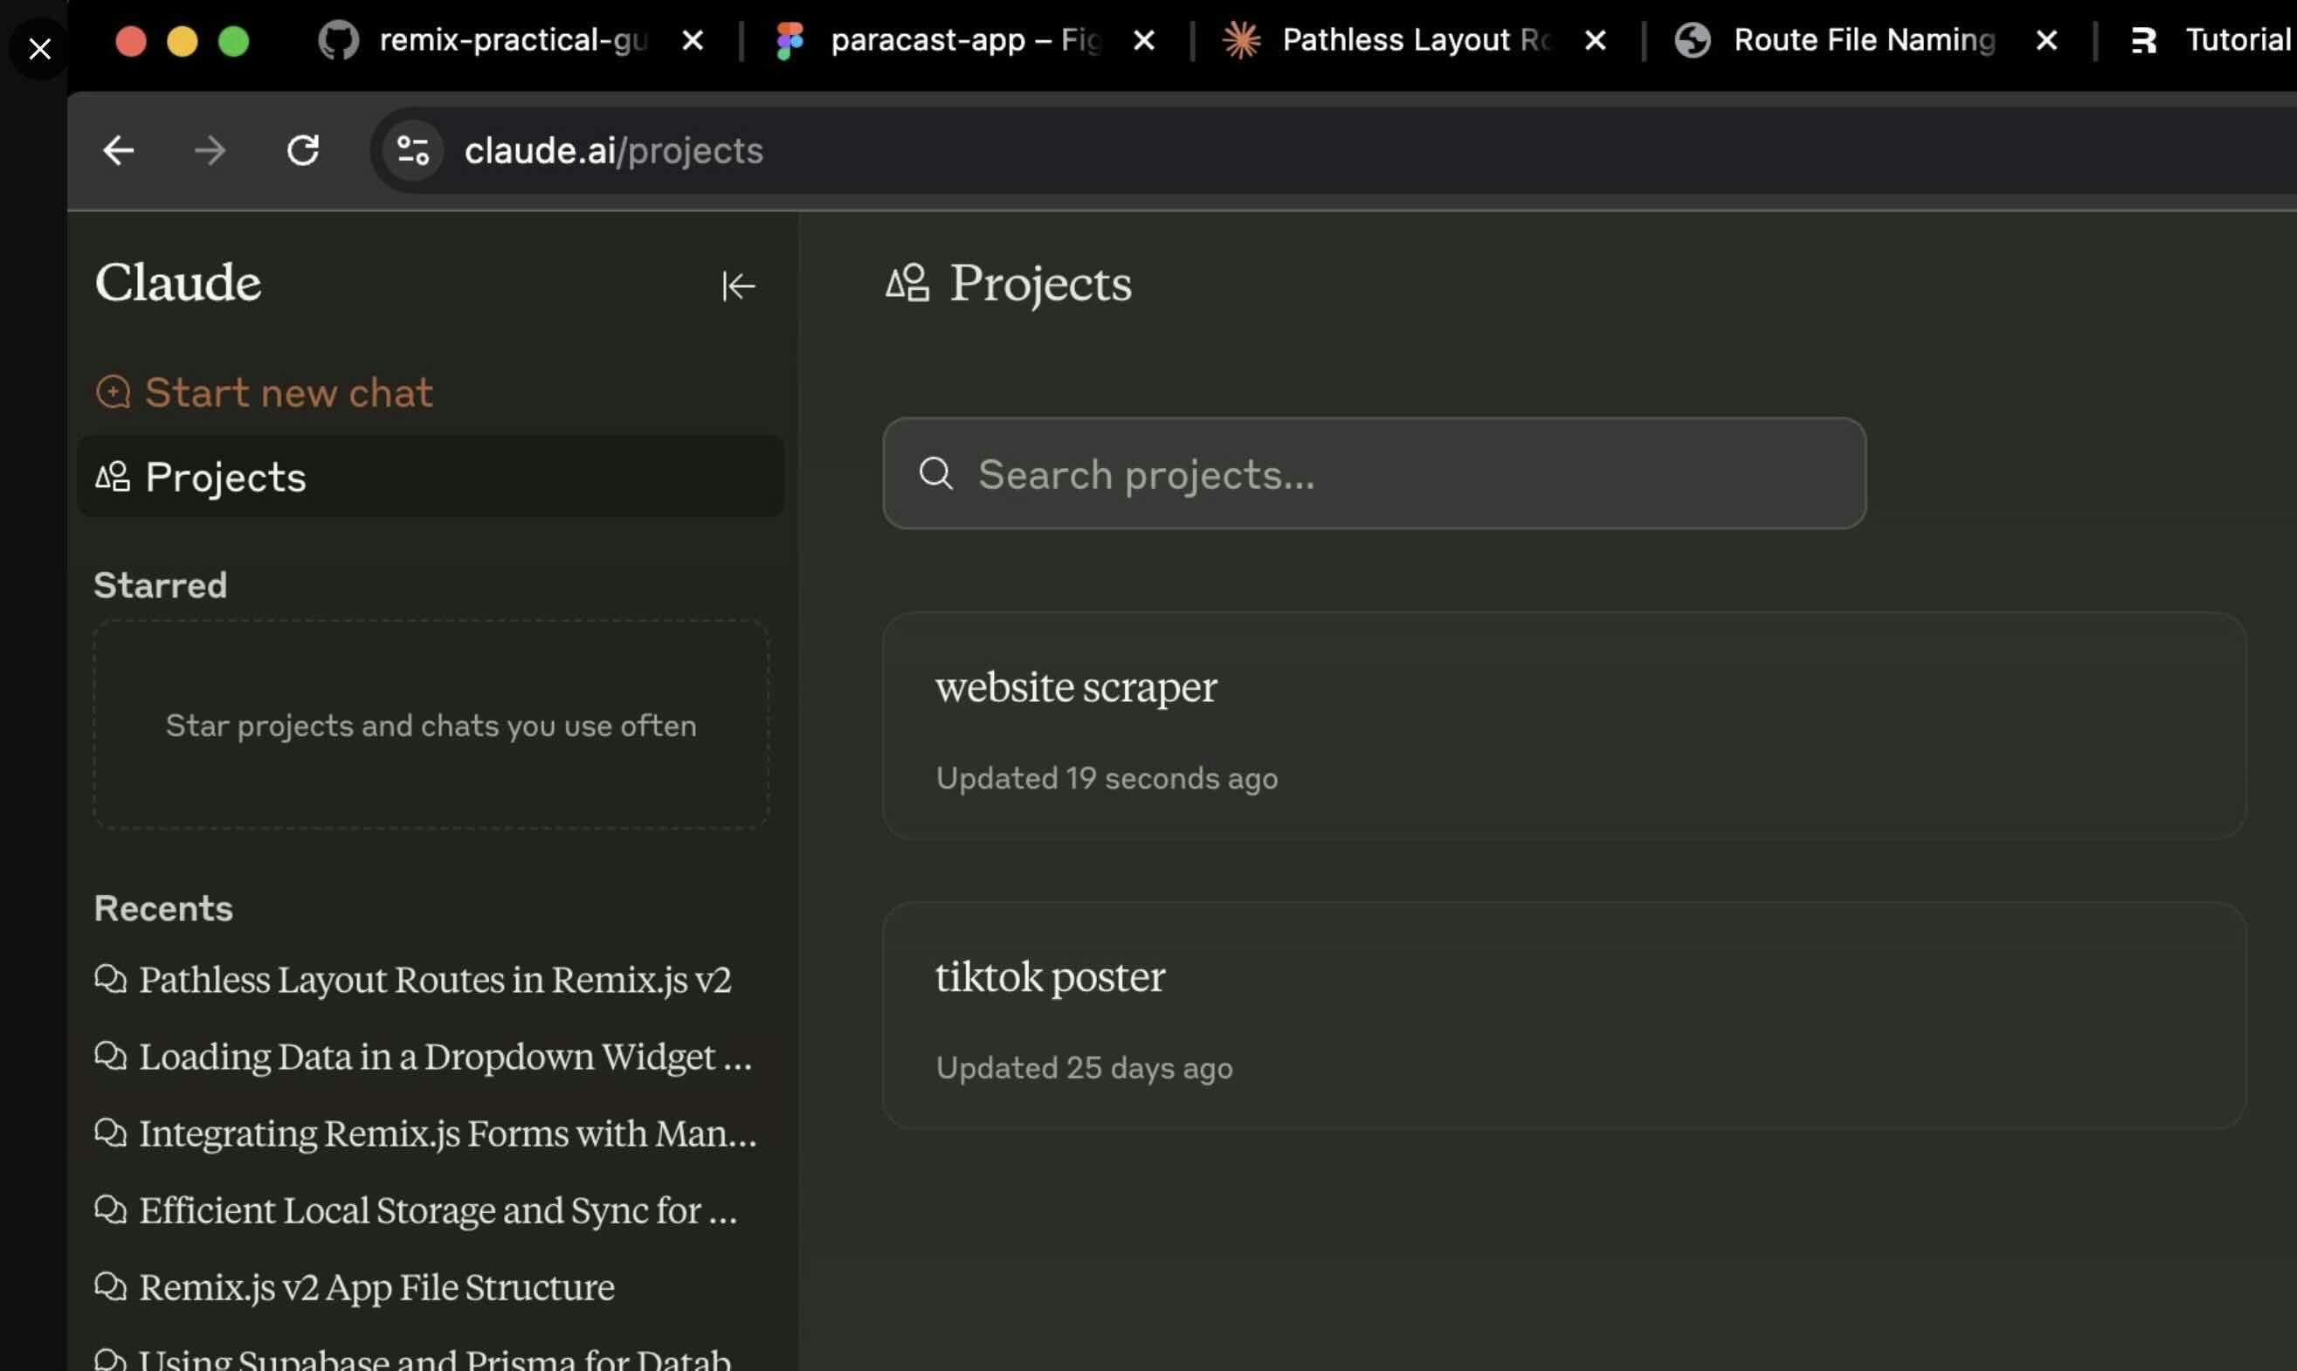
Task: Open Pathless Layout Routes in Remix.js chat
Action: 434,979
